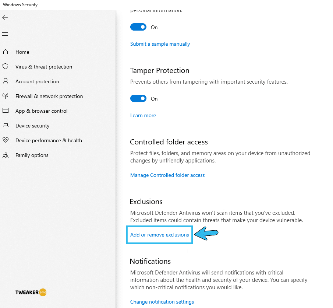Go to Home in sidebar
This screenshot has height=308, width=333.
coord(22,52)
